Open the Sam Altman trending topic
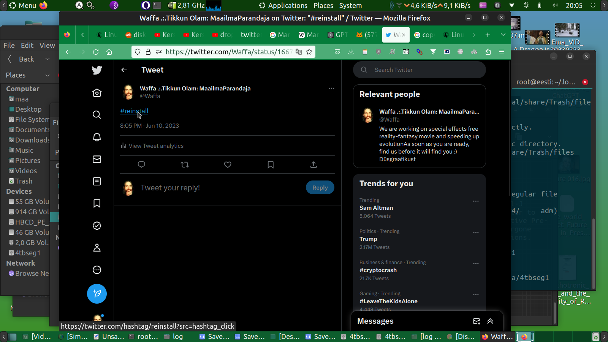The image size is (608, 342). click(x=376, y=208)
